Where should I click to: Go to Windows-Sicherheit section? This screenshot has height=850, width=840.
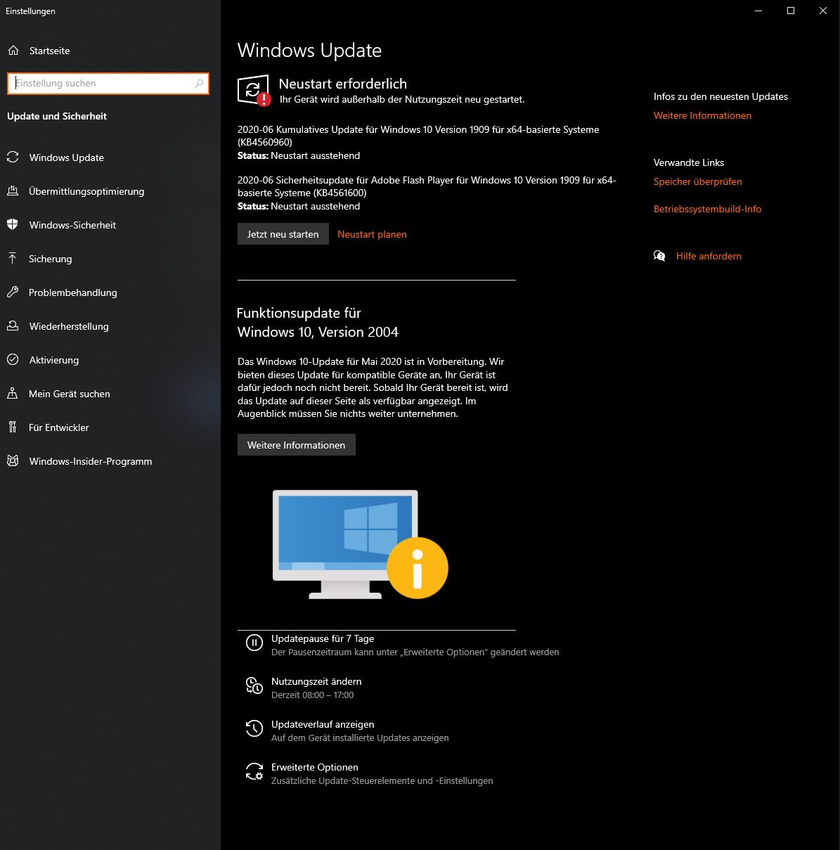tap(72, 225)
